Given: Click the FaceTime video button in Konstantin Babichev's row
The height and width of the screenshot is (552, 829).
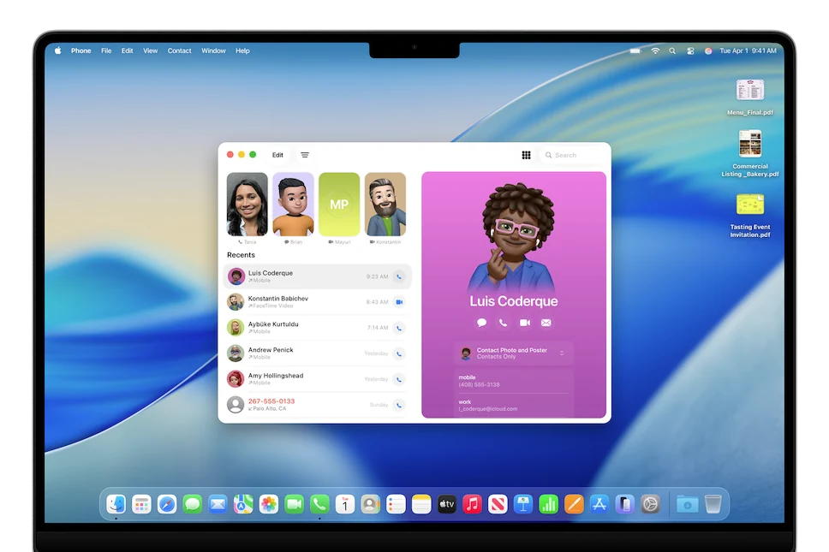Looking at the screenshot, I should [x=399, y=302].
